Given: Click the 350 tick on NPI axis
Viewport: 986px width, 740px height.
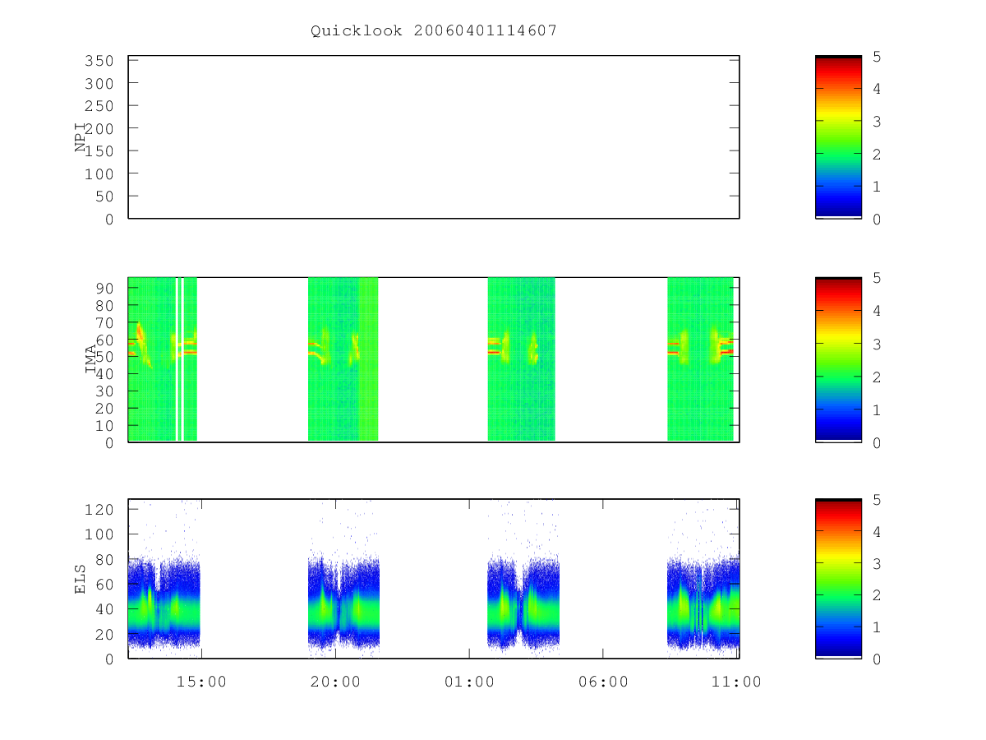Looking at the screenshot, I should click(99, 61).
